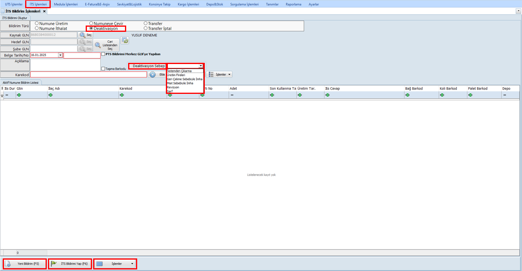Select Üretim Fireleri from deactivation reason list
The height and width of the screenshot is (271, 522).
[x=176, y=75]
